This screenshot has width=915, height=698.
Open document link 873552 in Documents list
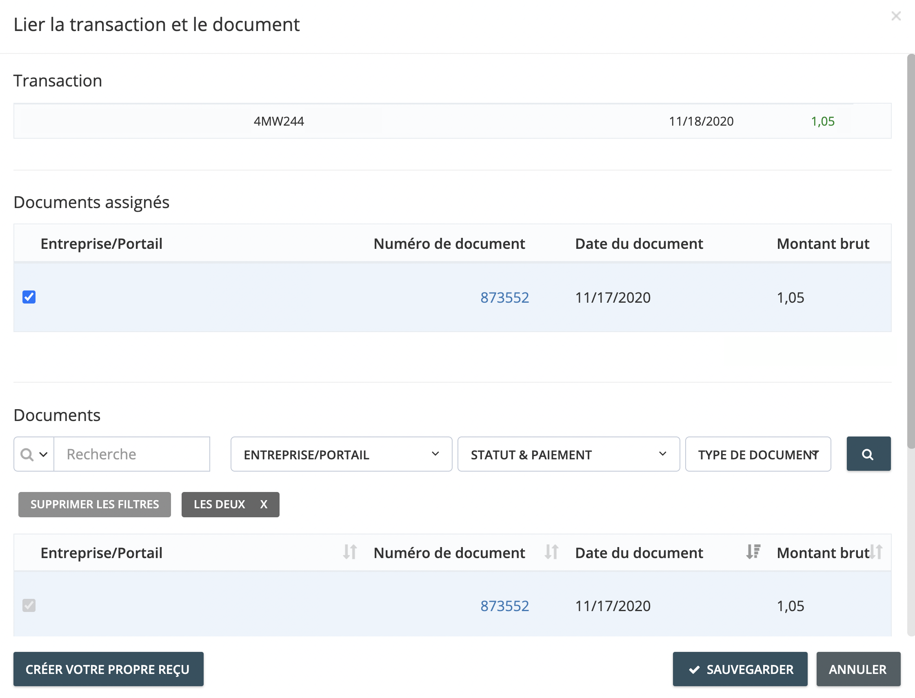[504, 606]
